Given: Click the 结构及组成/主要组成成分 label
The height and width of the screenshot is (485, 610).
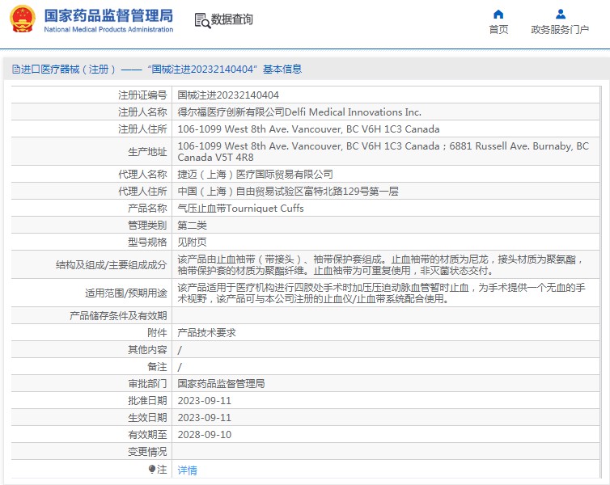Looking at the screenshot, I should (x=112, y=265).
